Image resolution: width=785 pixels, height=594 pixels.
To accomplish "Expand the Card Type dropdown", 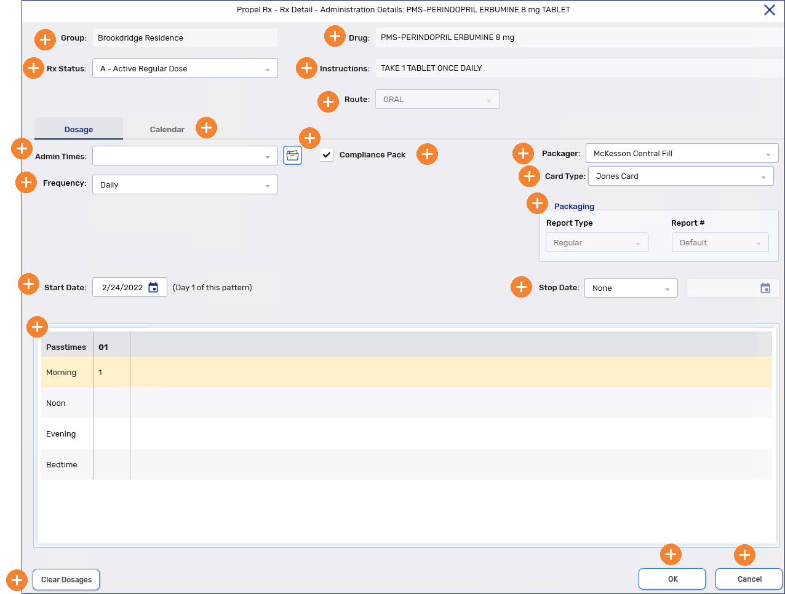I will 680,176.
